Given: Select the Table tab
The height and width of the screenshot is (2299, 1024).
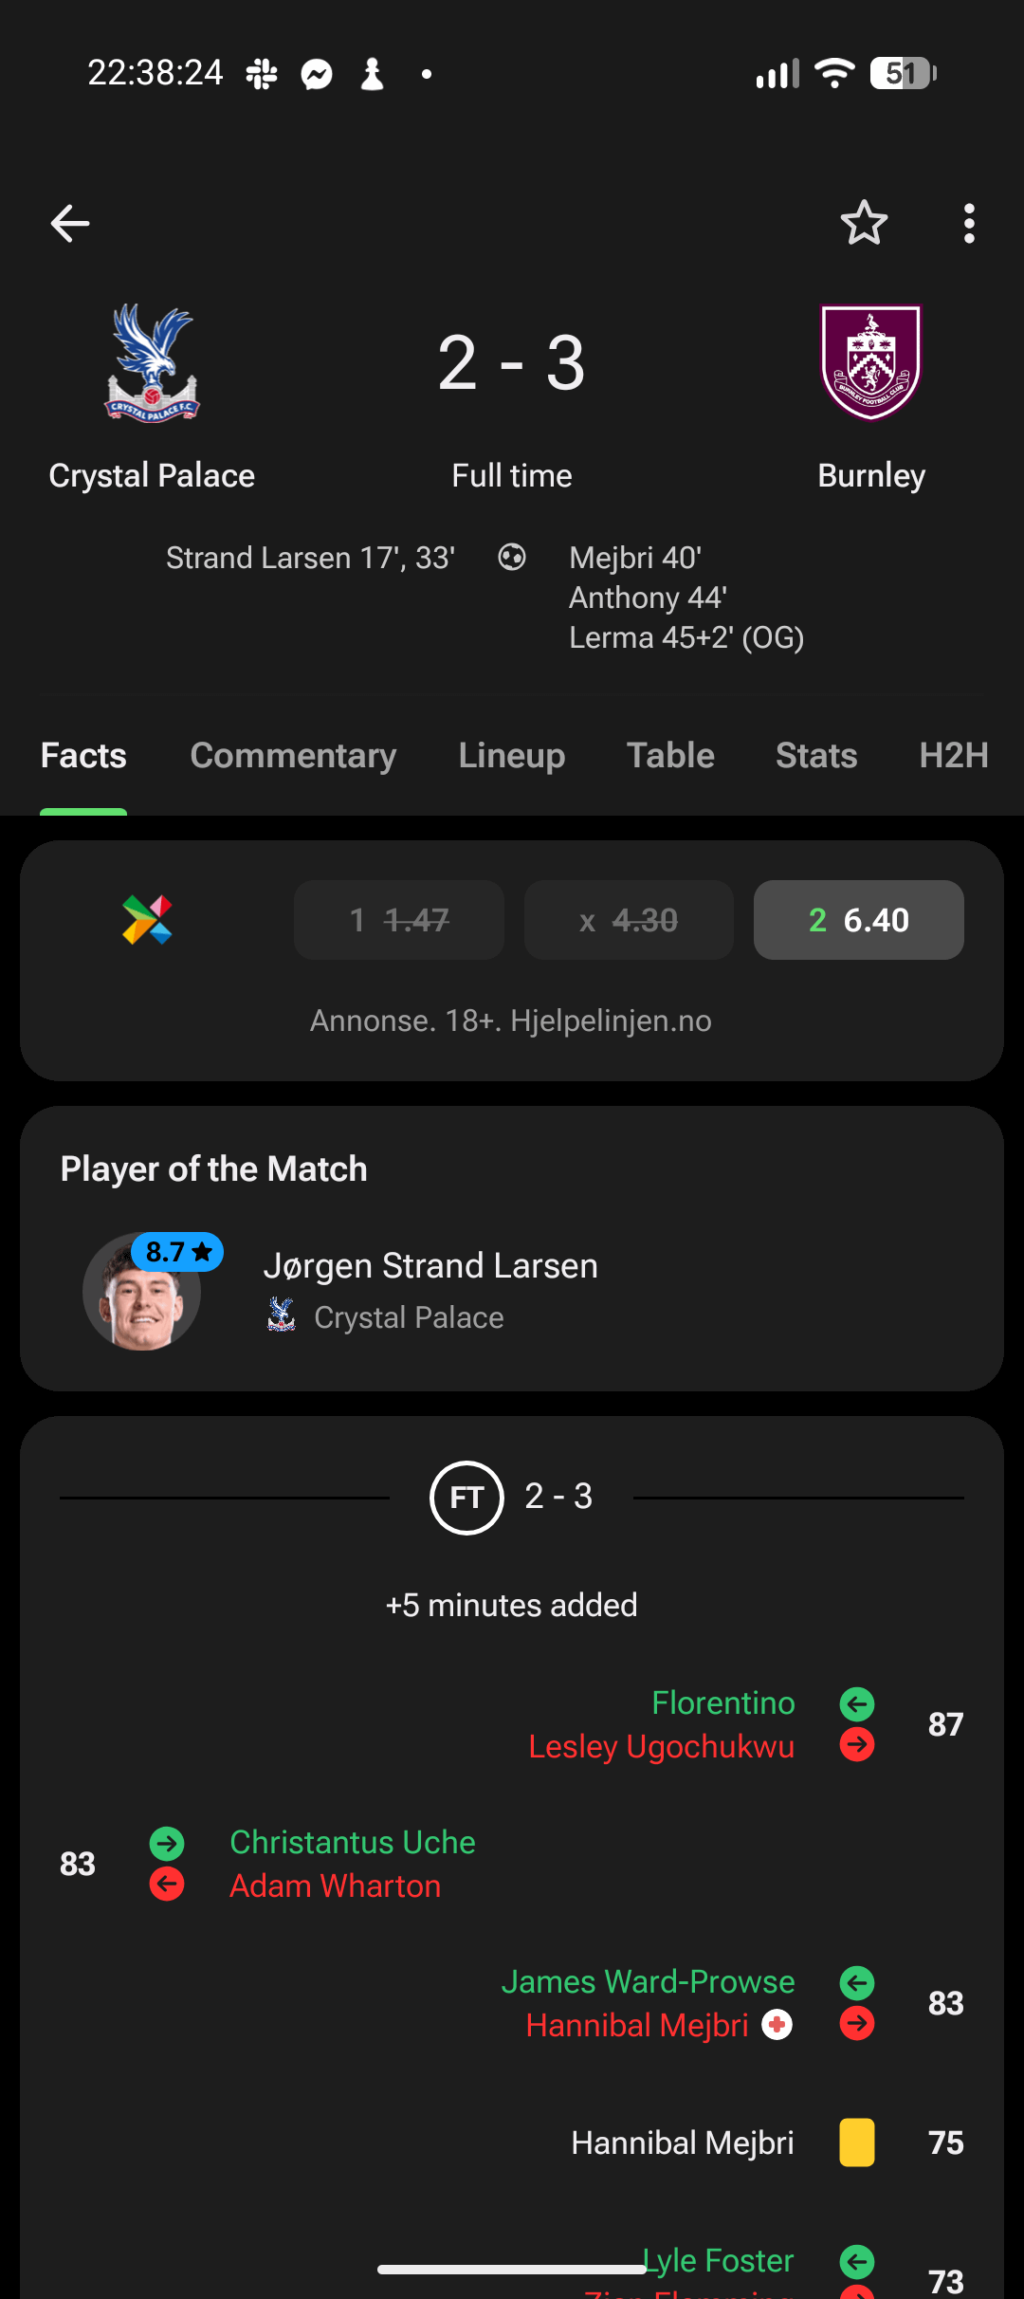Looking at the screenshot, I should [x=670, y=756].
